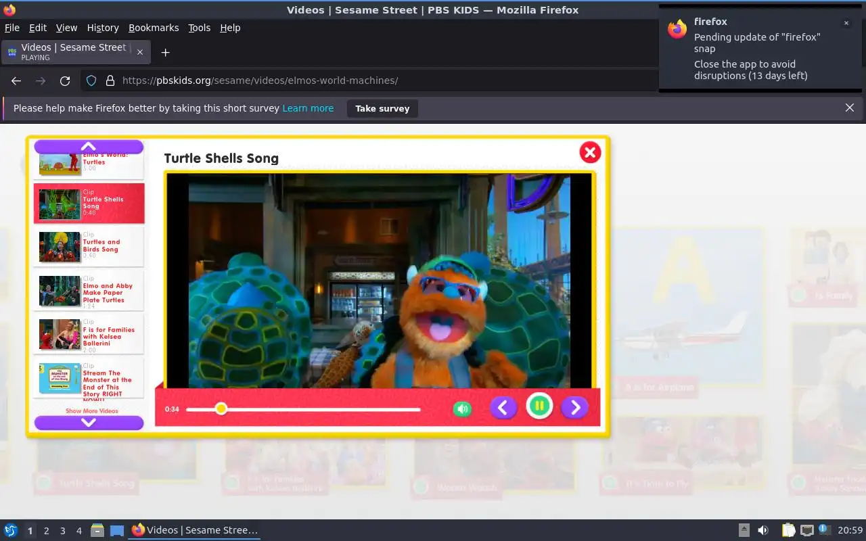
Task: Open the system volume tray icon
Action: click(763, 530)
